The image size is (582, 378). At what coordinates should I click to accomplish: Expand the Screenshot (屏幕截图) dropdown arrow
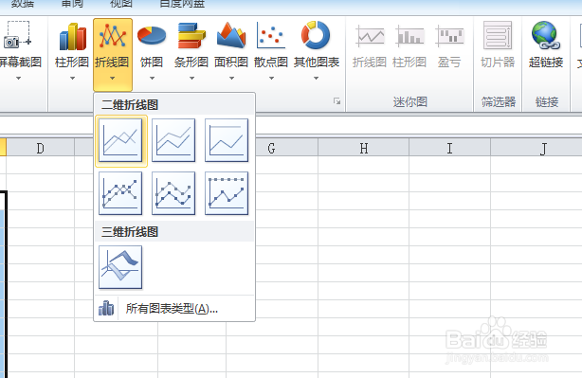[x=18, y=79]
